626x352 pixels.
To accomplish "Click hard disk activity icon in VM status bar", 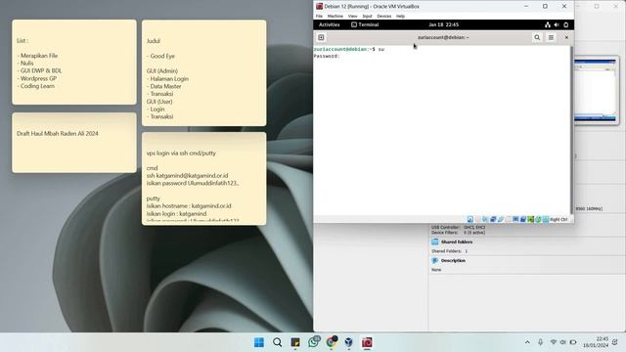I will pos(470,219).
